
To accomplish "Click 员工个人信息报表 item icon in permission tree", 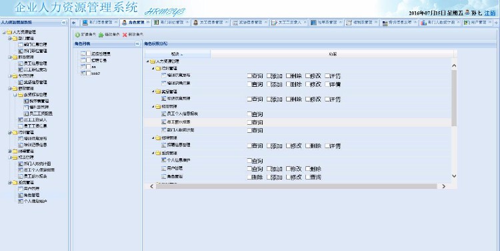I will (164, 113).
